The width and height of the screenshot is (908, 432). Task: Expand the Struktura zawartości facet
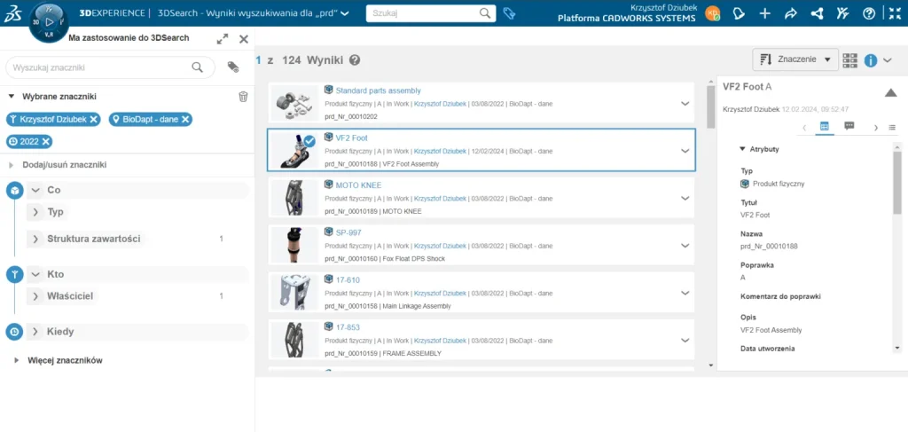tap(35, 239)
